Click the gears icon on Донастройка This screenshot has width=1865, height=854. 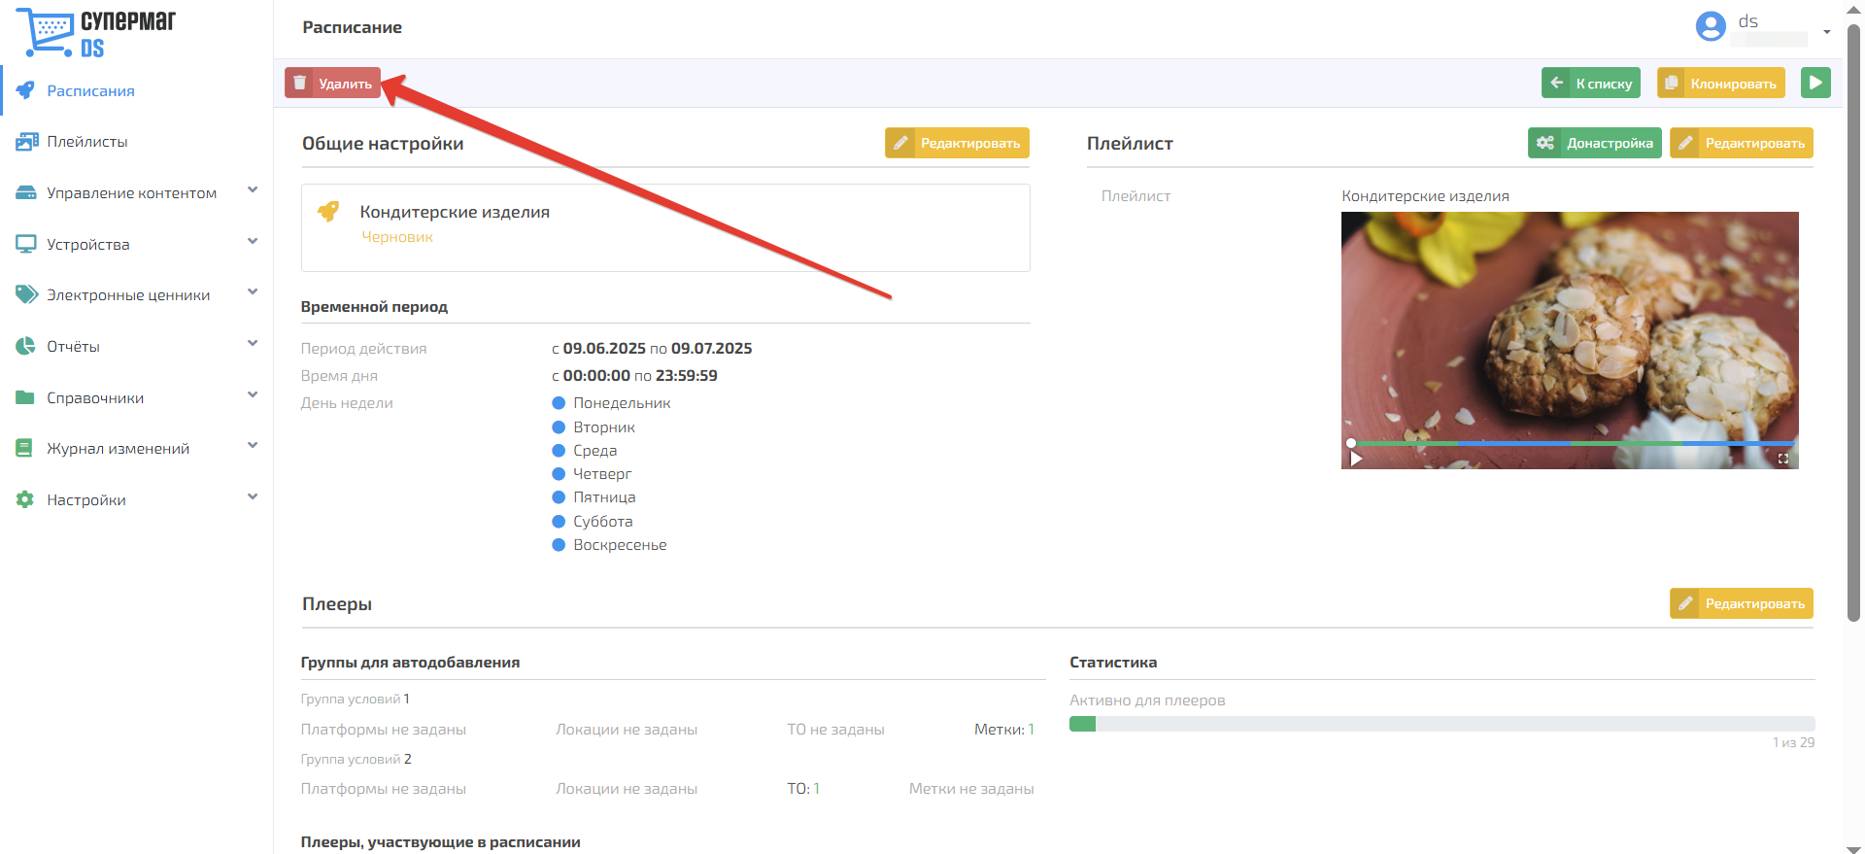(1544, 143)
